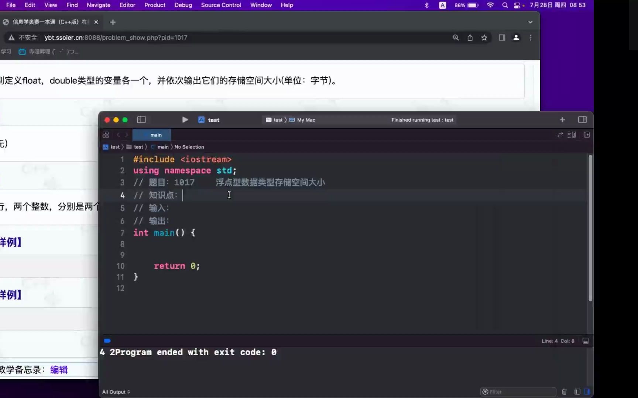Click the 编辑 link on the webpage
The image size is (638, 398).
coord(59,369)
